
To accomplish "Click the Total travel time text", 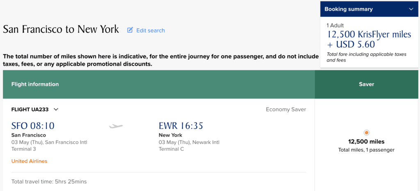I will point(49,182).
